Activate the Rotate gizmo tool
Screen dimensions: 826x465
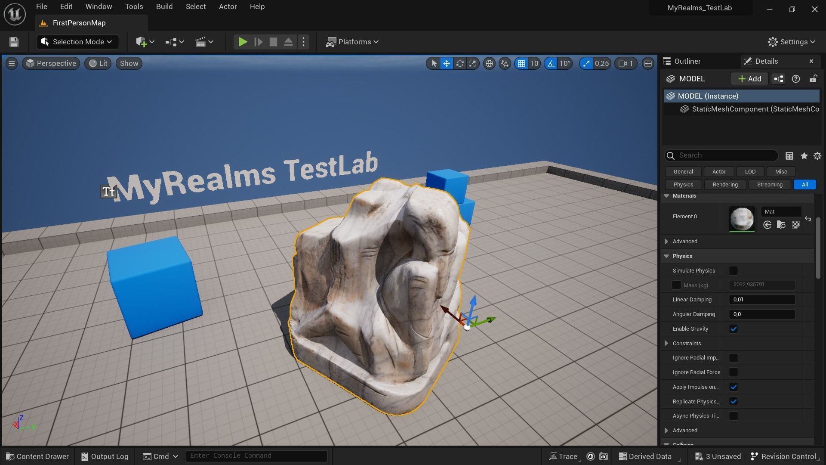[x=460, y=63]
